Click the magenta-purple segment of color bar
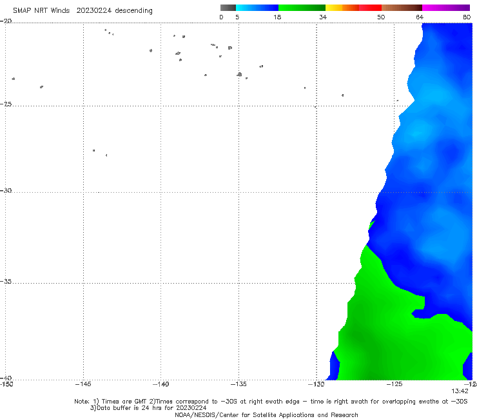This screenshot has width=477, height=419. point(446,8)
